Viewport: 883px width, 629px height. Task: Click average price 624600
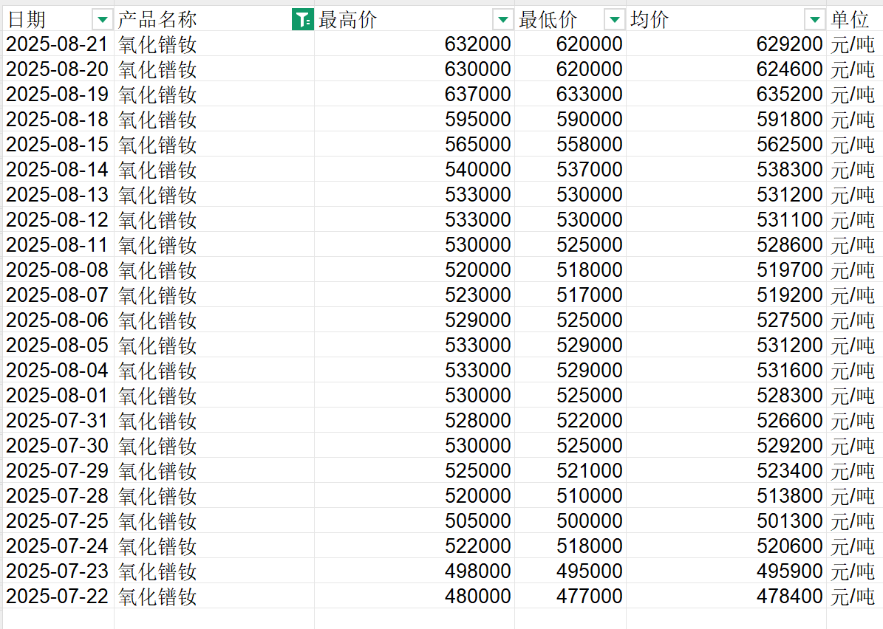pos(726,69)
